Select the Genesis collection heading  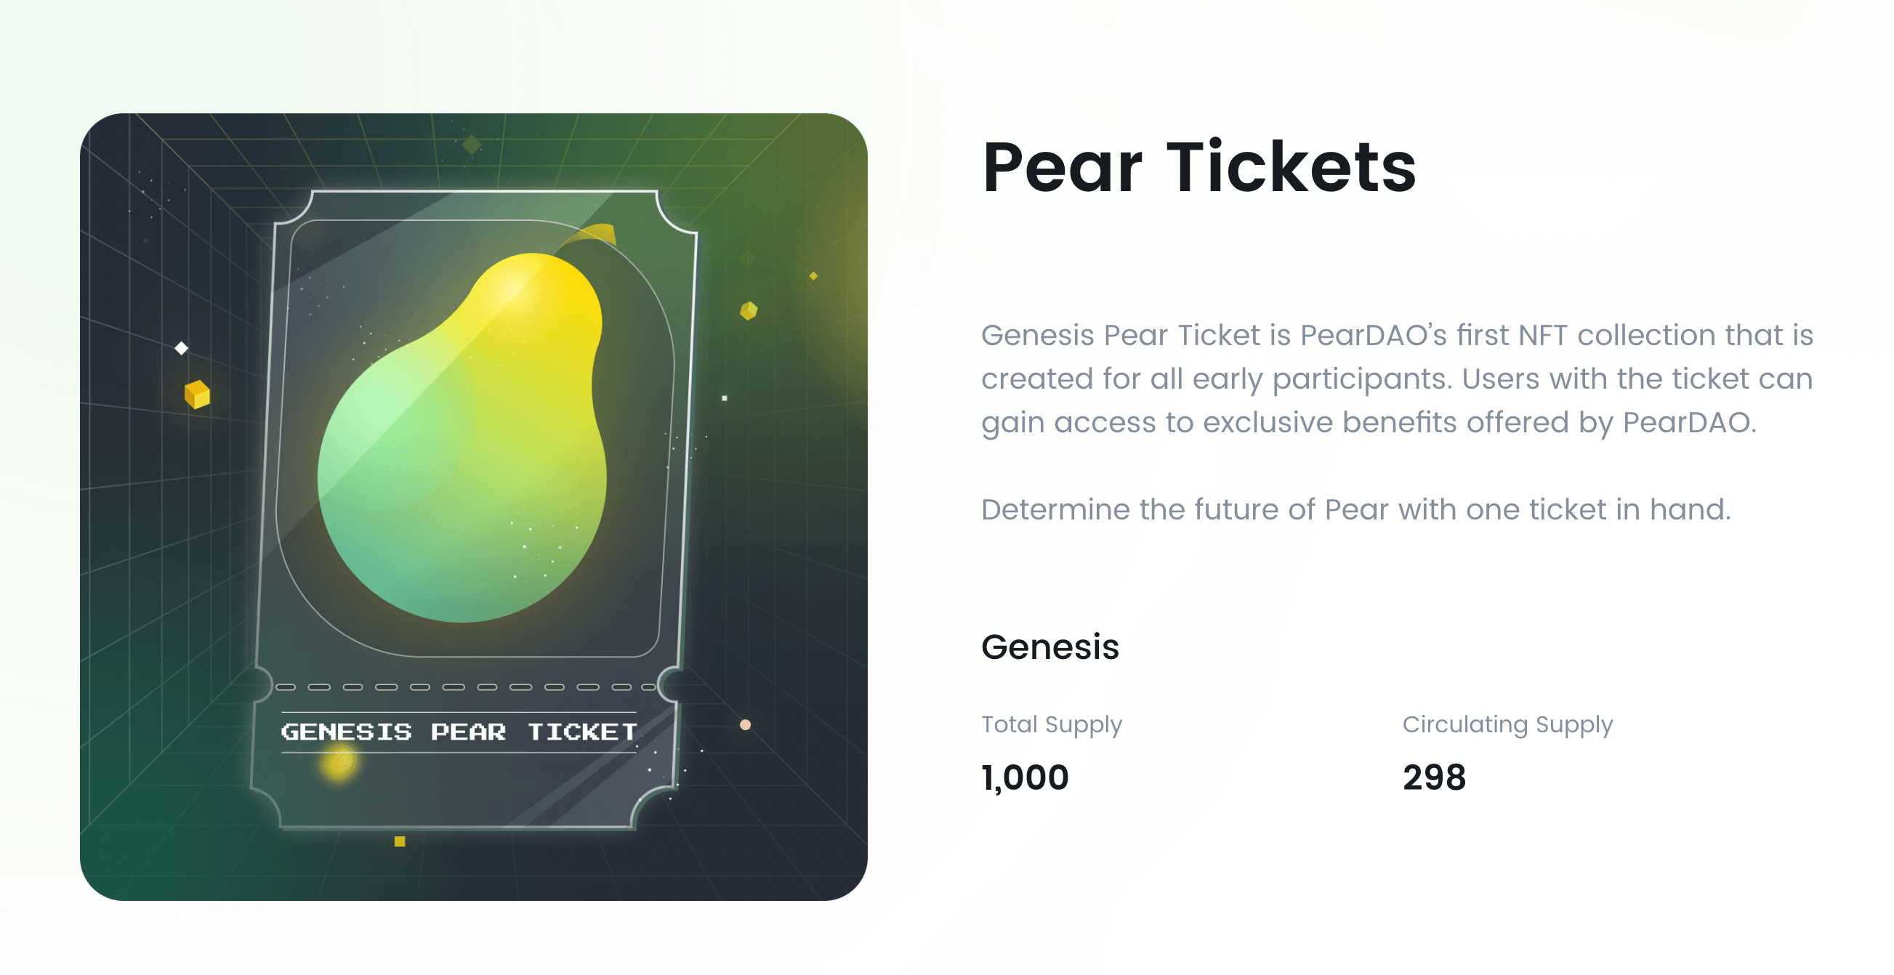point(1050,647)
